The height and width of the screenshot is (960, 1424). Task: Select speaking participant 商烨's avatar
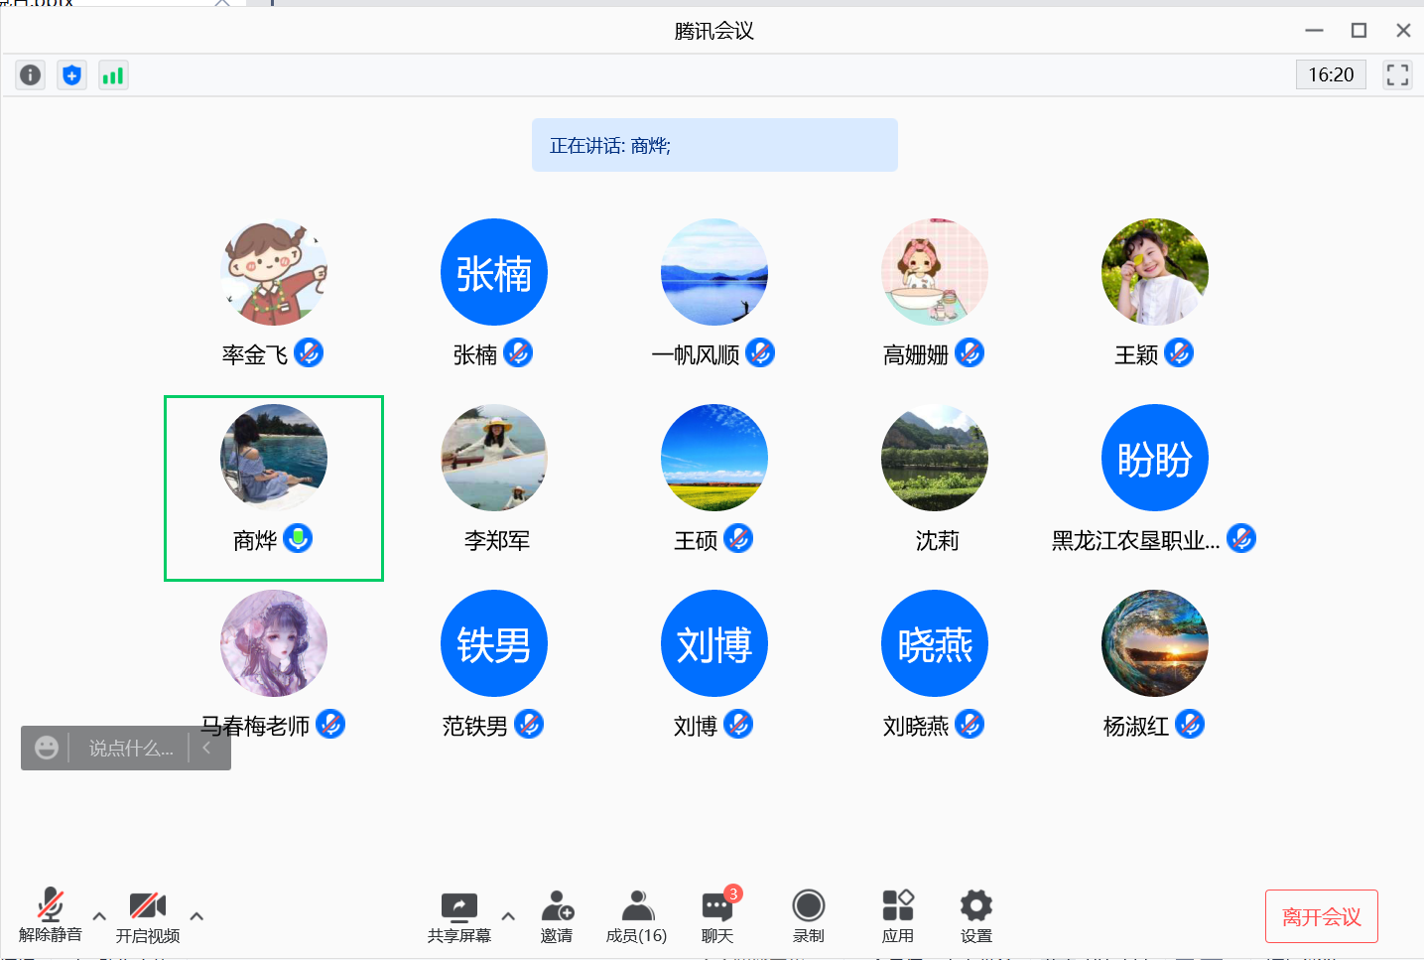click(x=274, y=458)
